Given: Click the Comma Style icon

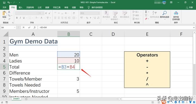Looking at the screenshot, I should 90,18.
